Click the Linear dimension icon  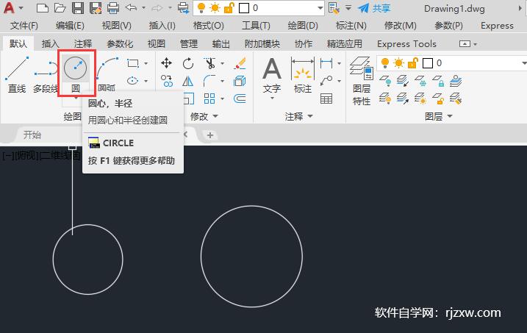[326, 62]
